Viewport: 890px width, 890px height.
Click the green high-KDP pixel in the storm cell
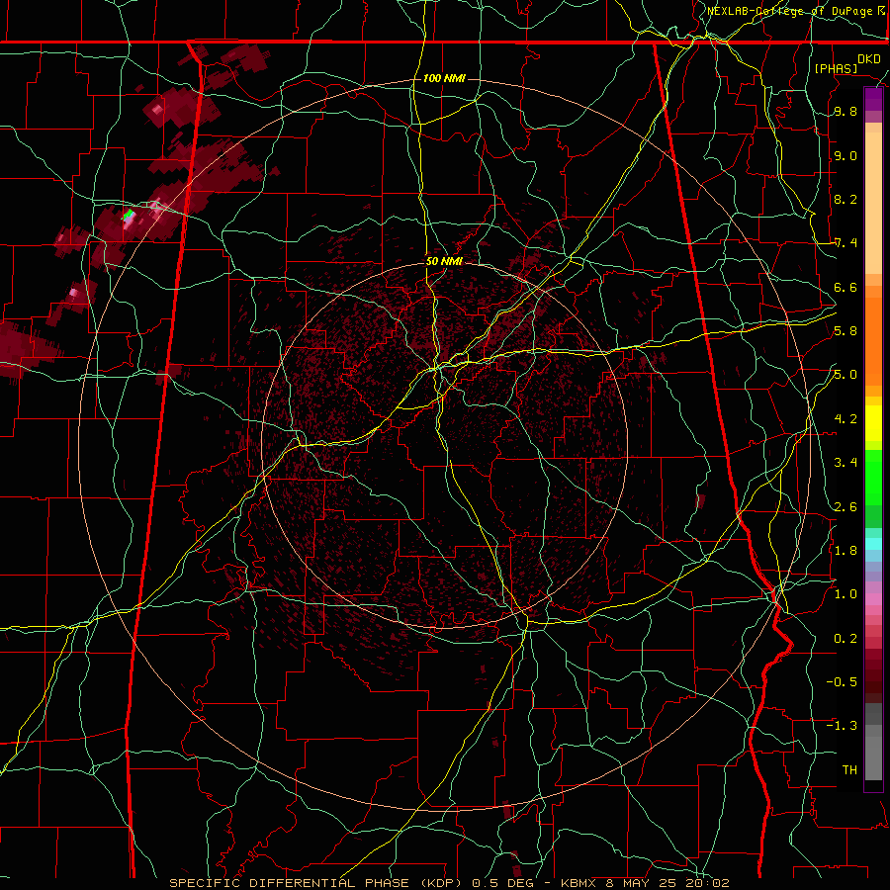[x=129, y=216]
